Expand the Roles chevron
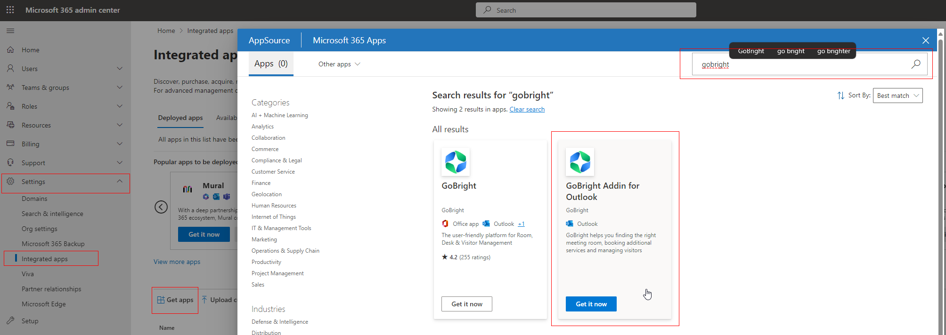 [120, 106]
